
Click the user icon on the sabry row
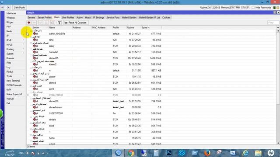(35, 46)
